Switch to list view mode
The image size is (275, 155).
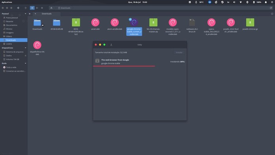click(x=37, y=8)
